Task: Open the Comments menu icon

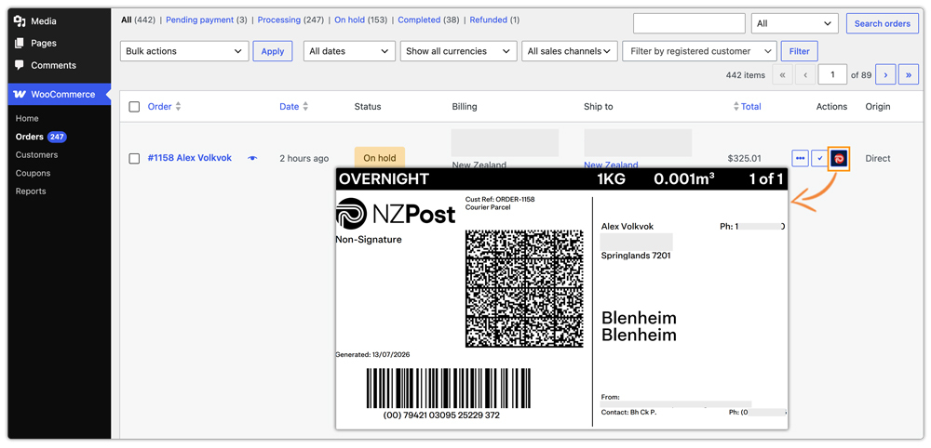Action: point(20,65)
